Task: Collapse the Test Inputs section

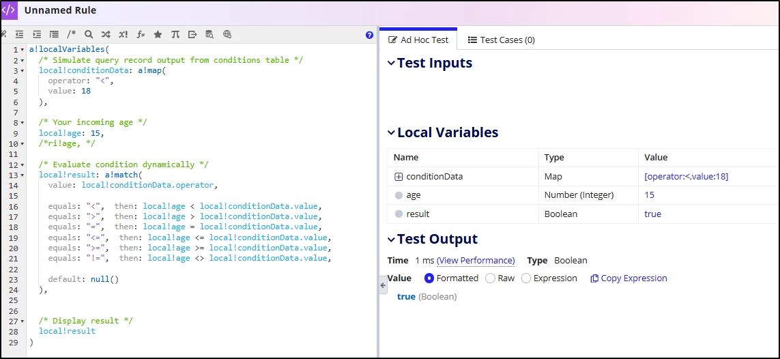Action: point(392,63)
